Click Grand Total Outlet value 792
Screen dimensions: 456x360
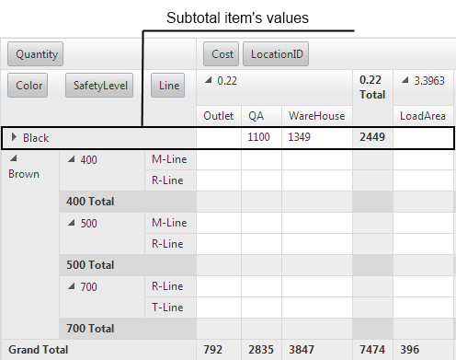coord(212,350)
